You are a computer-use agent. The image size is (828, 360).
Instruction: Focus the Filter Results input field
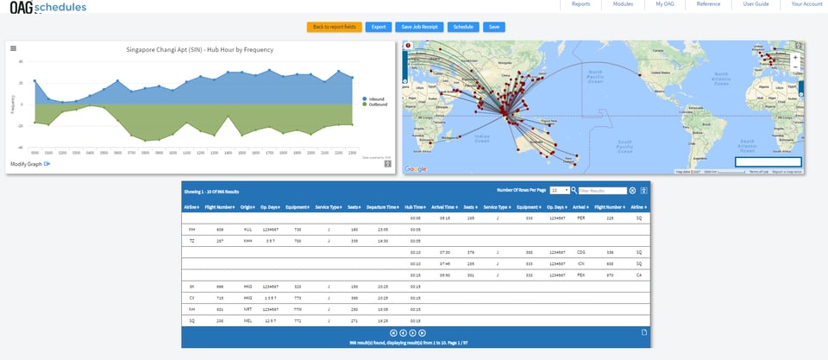(x=603, y=190)
